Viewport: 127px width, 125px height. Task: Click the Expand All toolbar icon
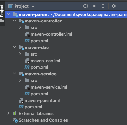click(x=94, y=6)
